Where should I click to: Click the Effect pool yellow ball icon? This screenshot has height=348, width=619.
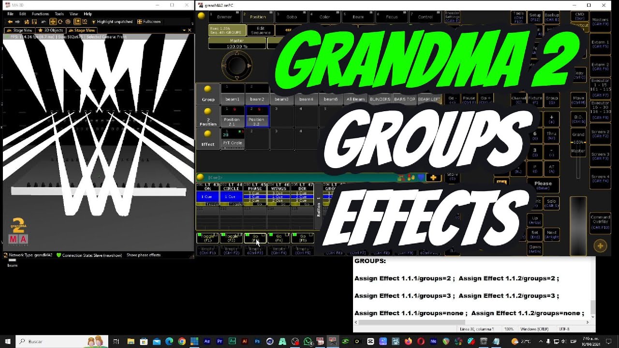click(x=207, y=133)
